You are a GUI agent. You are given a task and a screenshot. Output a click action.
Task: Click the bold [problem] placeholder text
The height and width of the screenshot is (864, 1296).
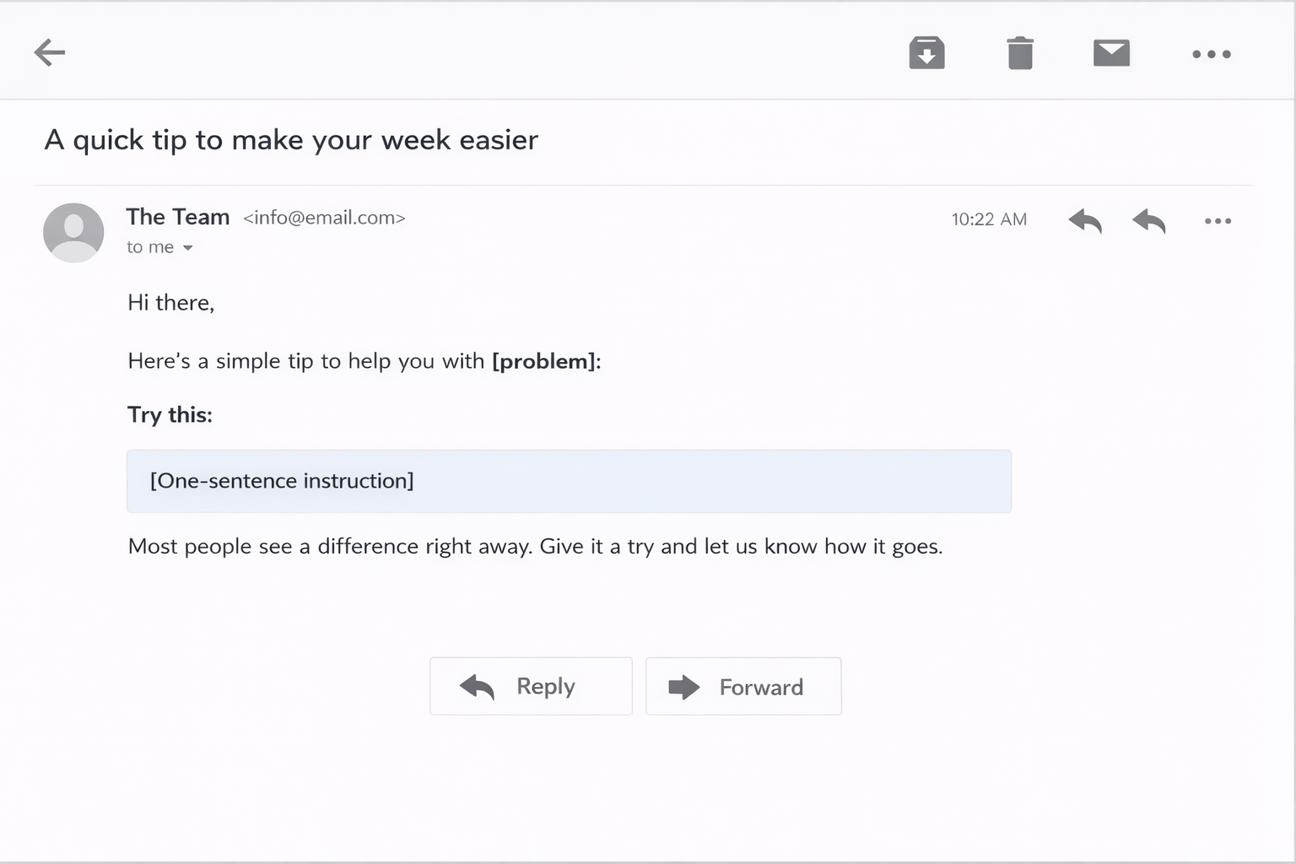pyautogui.click(x=544, y=361)
